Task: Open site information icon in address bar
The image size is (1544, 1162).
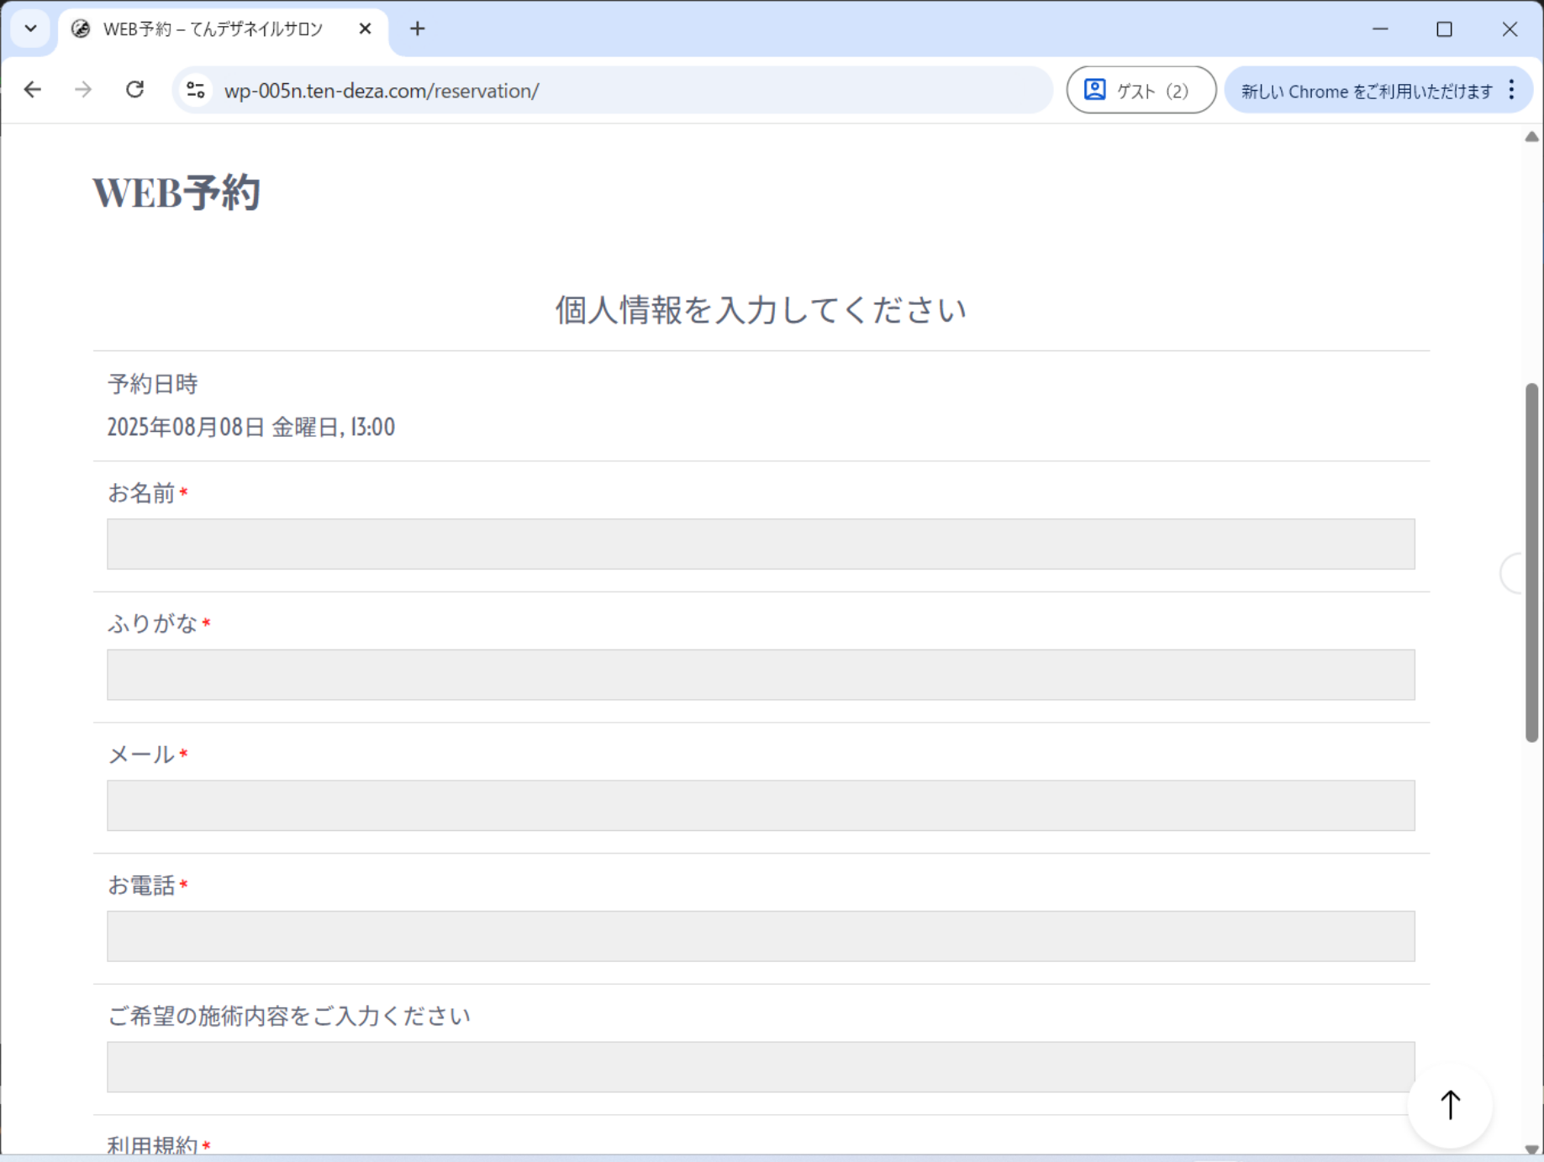Action: [x=196, y=90]
